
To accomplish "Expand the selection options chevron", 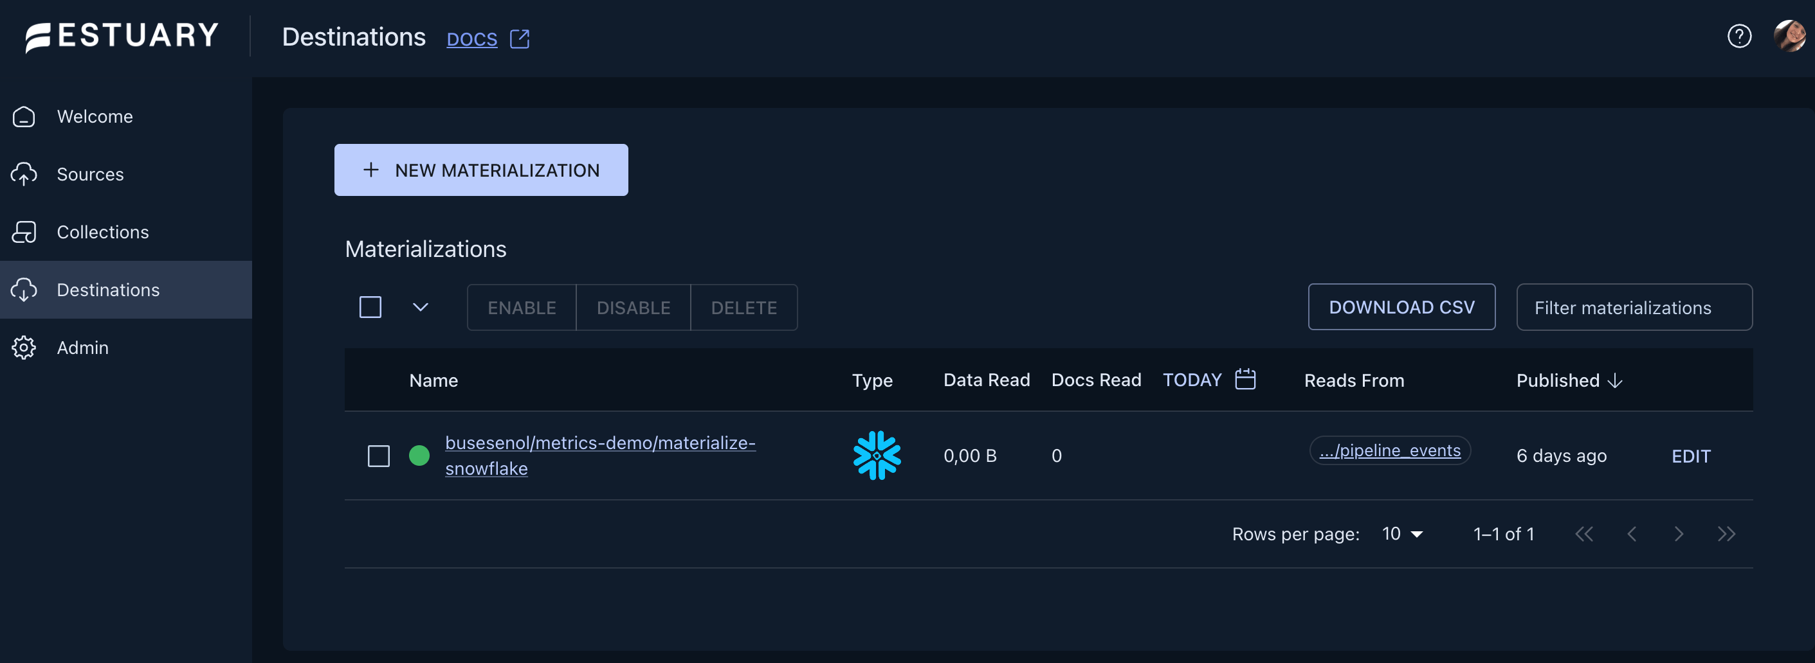I will (x=421, y=307).
